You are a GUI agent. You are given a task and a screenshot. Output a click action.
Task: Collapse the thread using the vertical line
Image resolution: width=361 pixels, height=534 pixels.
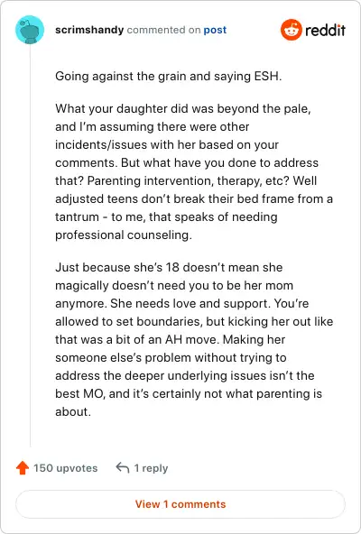[x=30, y=245]
